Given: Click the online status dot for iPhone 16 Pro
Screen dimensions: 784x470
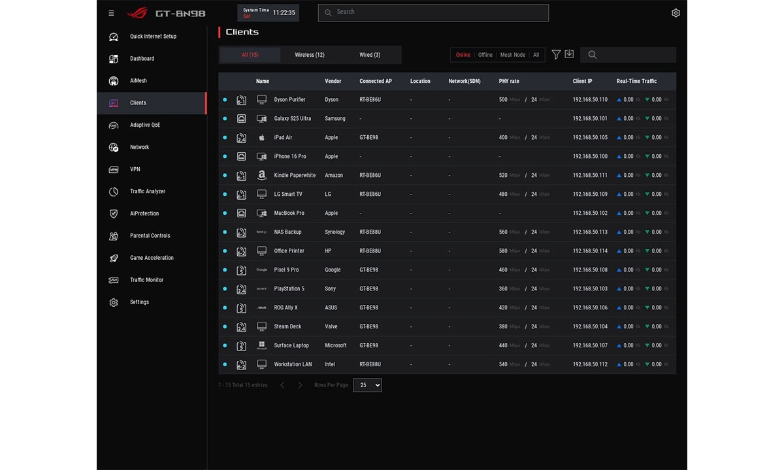Looking at the screenshot, I should (x=225, y=157).
